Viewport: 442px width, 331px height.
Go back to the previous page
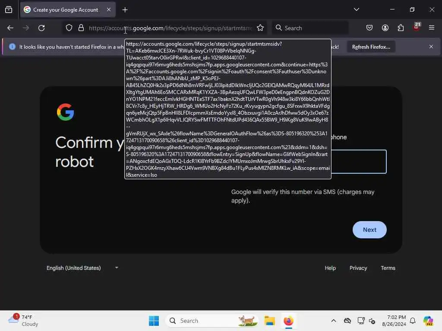tap(10, 28)
